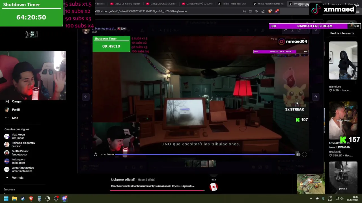Screen dimensions: 362x203
Task: Seek along the purple video progress bar
Action: [205, 155]
